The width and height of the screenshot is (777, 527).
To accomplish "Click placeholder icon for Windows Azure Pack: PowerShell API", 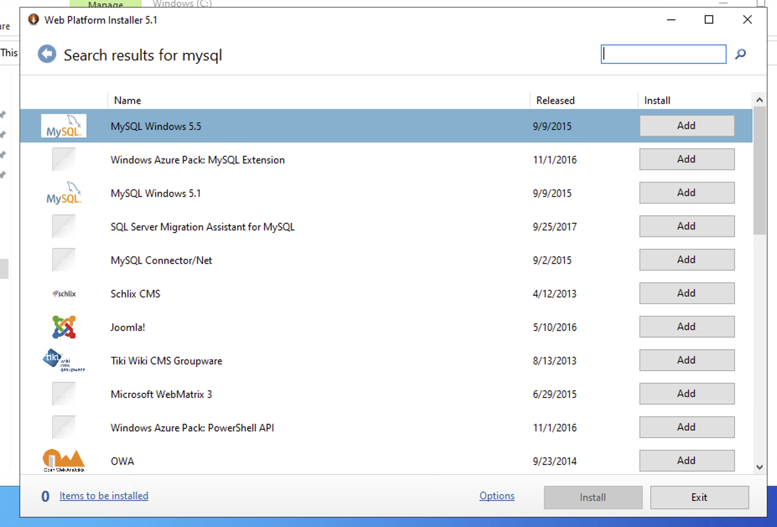I will [x=64, y=427].
